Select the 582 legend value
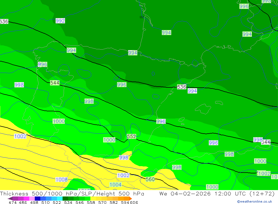Viewport: 278px width, 204px height. click(114, 202)
